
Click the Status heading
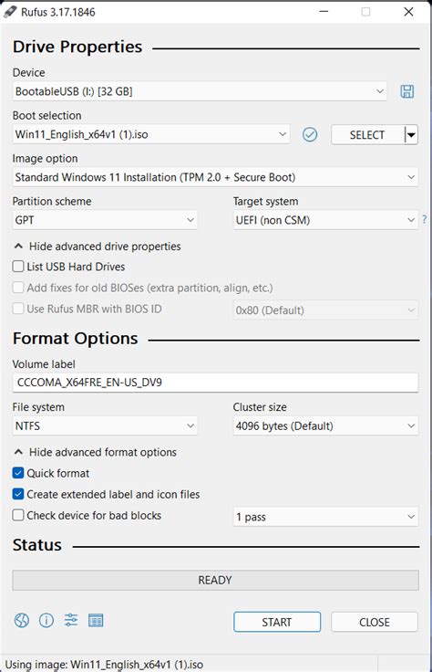pyautogui.click(x=37, y=545)
